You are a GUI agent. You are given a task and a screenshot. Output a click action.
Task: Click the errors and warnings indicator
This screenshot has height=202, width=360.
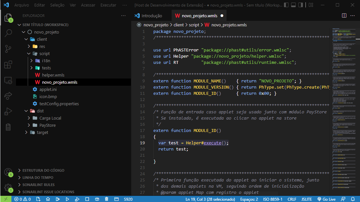[x=22, y=198]
